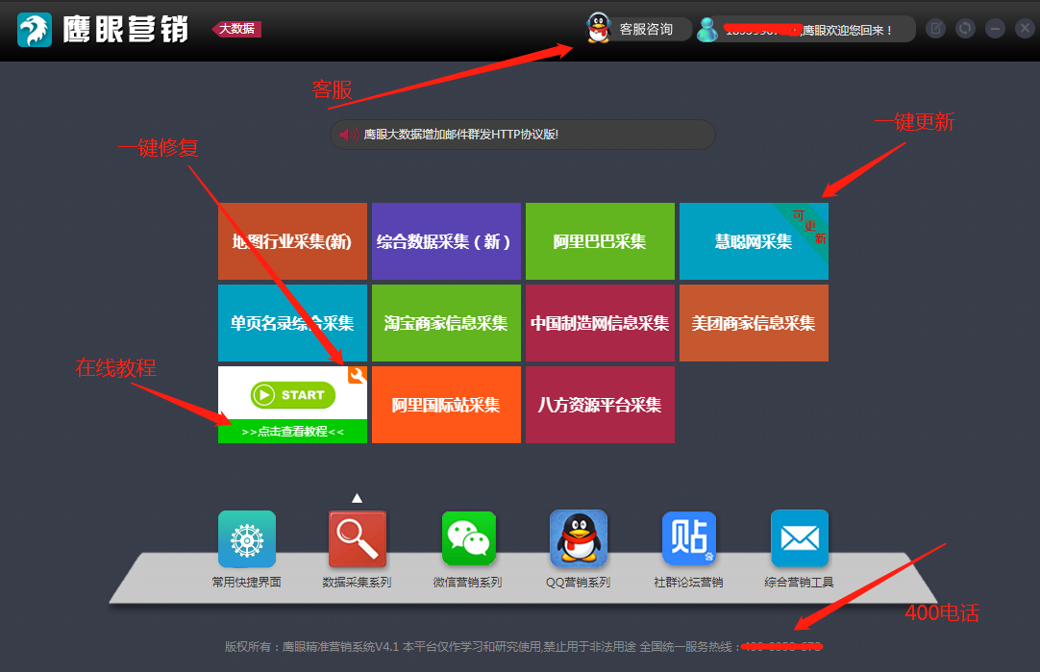1040x672 pixels.
Task: Click the 大数据 badge beside the logo
Action: [x=237, y=30]
